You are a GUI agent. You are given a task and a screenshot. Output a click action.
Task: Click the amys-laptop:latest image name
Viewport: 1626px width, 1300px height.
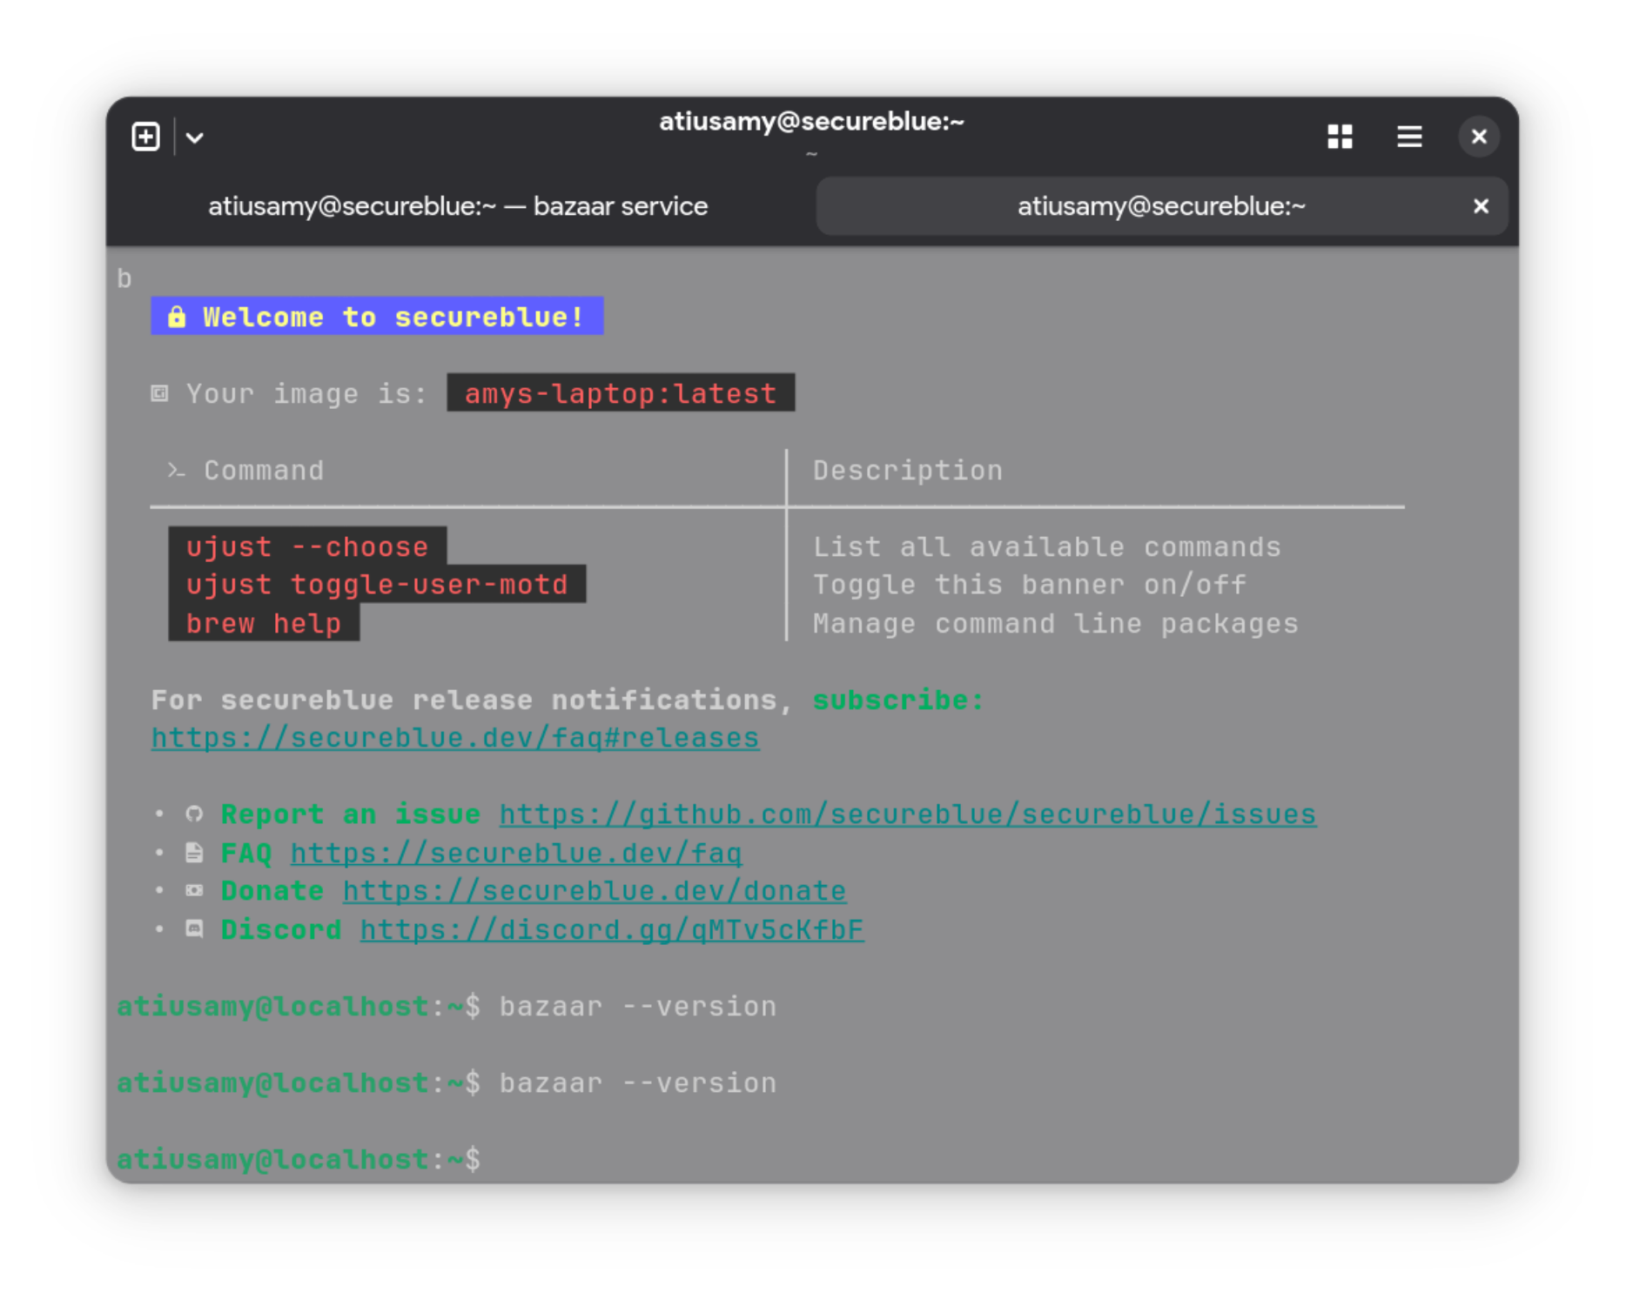(x=620, y=393)
